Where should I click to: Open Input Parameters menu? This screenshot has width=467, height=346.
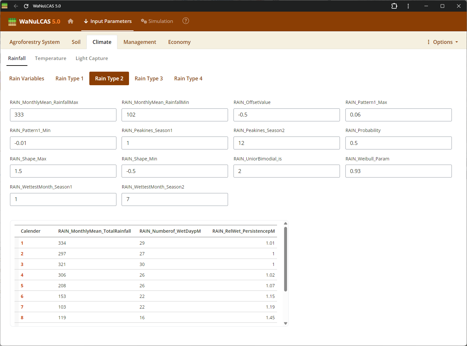pos(107,21)
